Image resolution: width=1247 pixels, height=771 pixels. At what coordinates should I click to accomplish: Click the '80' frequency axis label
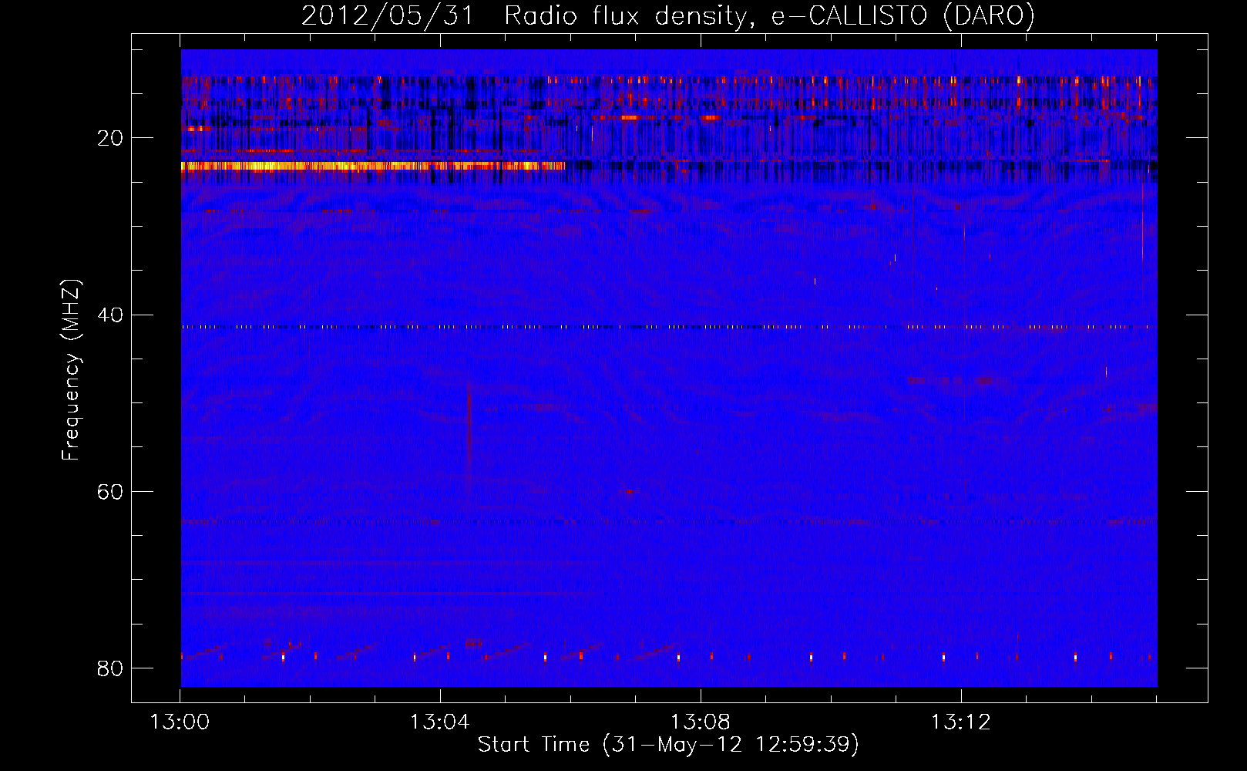click(110, 668)
